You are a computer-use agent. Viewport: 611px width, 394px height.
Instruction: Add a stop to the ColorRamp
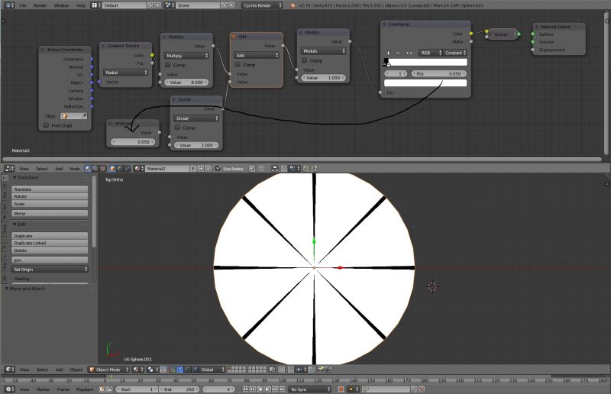388,53
